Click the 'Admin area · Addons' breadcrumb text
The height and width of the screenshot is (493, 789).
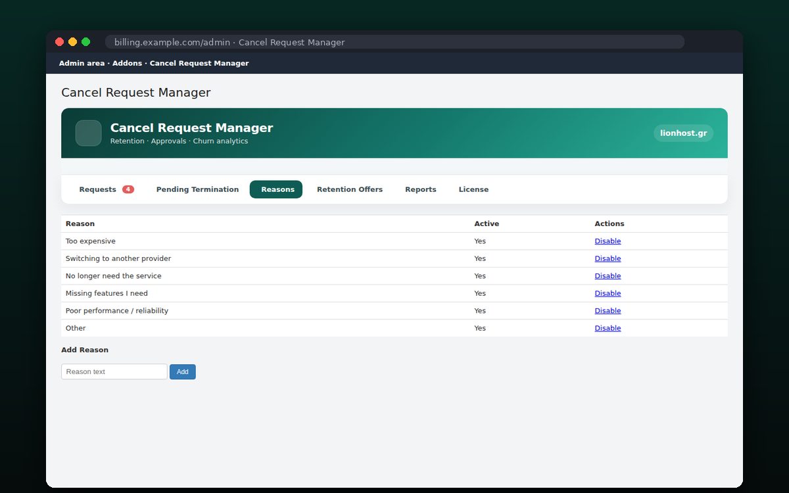(101, 63)
